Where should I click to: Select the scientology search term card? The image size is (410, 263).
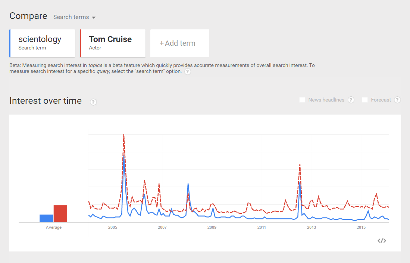coord(43,43)
